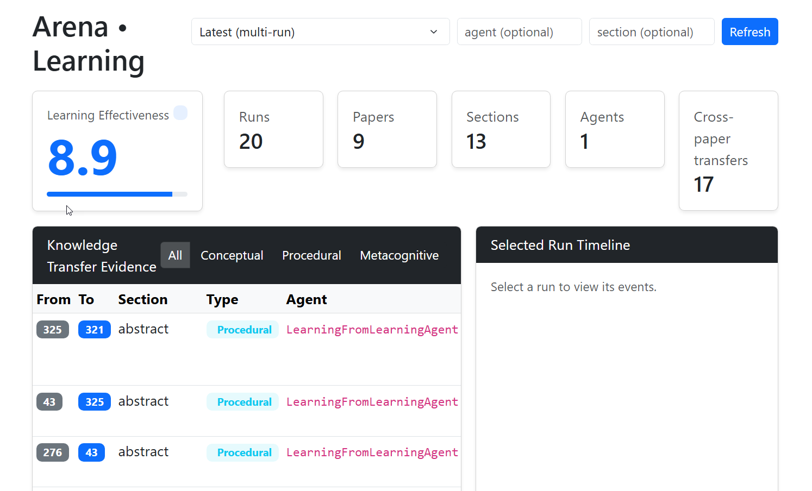This screenshot has width=812, height=491.
Task: Click the gray 276 From badge
Action: pyautogui.click(x=53, y=452)
